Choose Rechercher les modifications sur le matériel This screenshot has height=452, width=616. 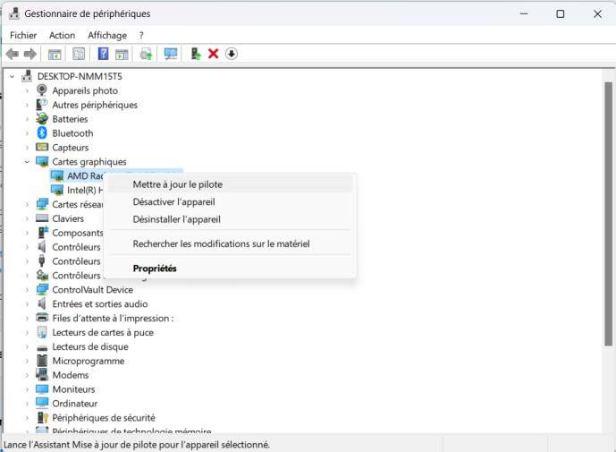point(230,243)
